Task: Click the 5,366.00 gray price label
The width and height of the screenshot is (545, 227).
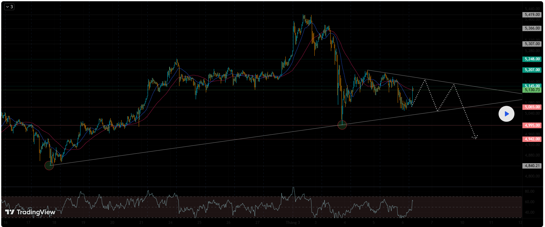Action: (x=532, y=28)
